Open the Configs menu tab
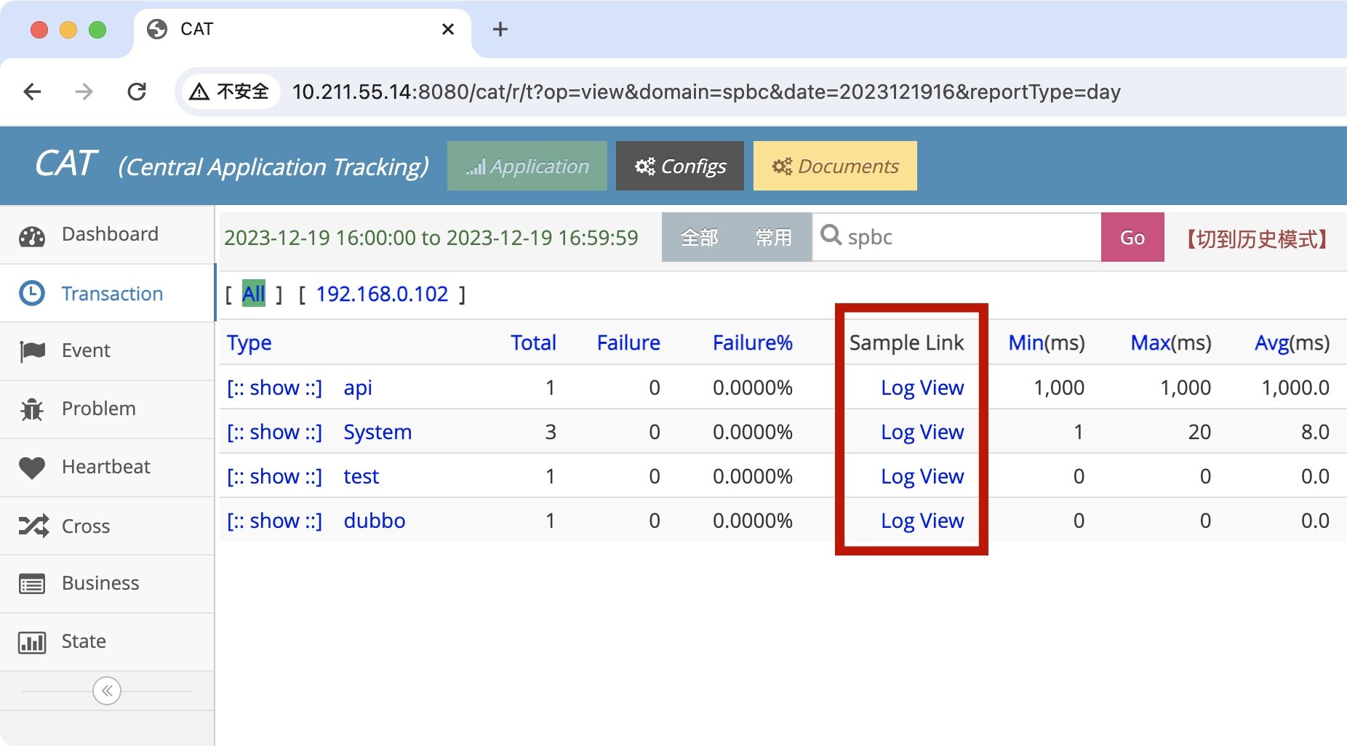 click(x=679, y=167)
